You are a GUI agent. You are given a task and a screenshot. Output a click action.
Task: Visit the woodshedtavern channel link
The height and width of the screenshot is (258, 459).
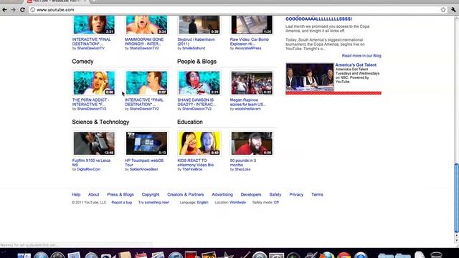247,109
